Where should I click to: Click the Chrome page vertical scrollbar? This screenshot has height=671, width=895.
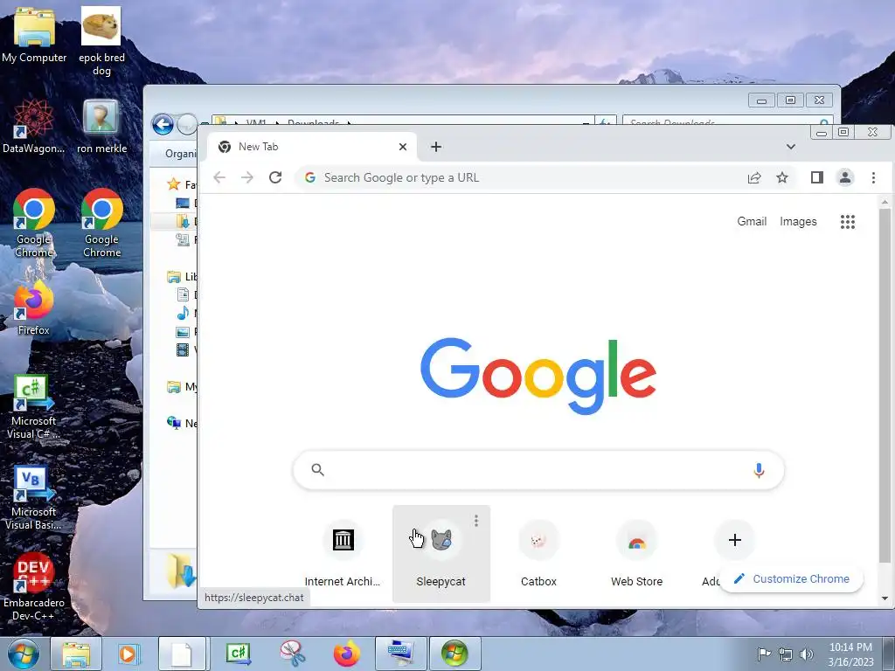click(885, 385)
